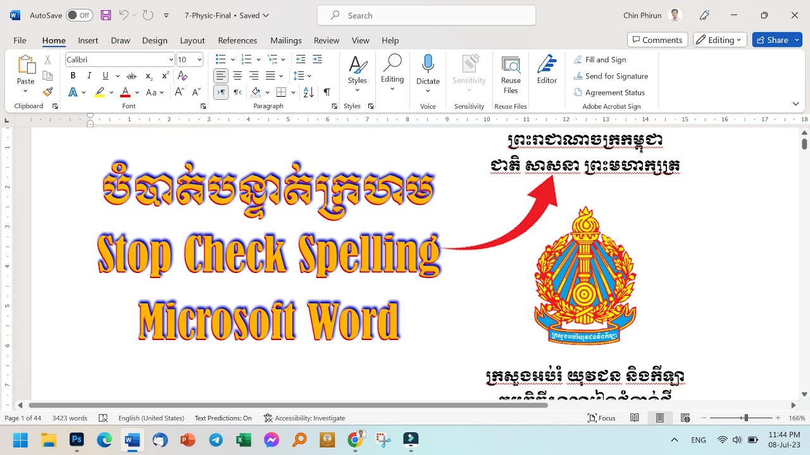Apply Subscript formatting
The image size is (810, 455).
[x=149, y=76]
